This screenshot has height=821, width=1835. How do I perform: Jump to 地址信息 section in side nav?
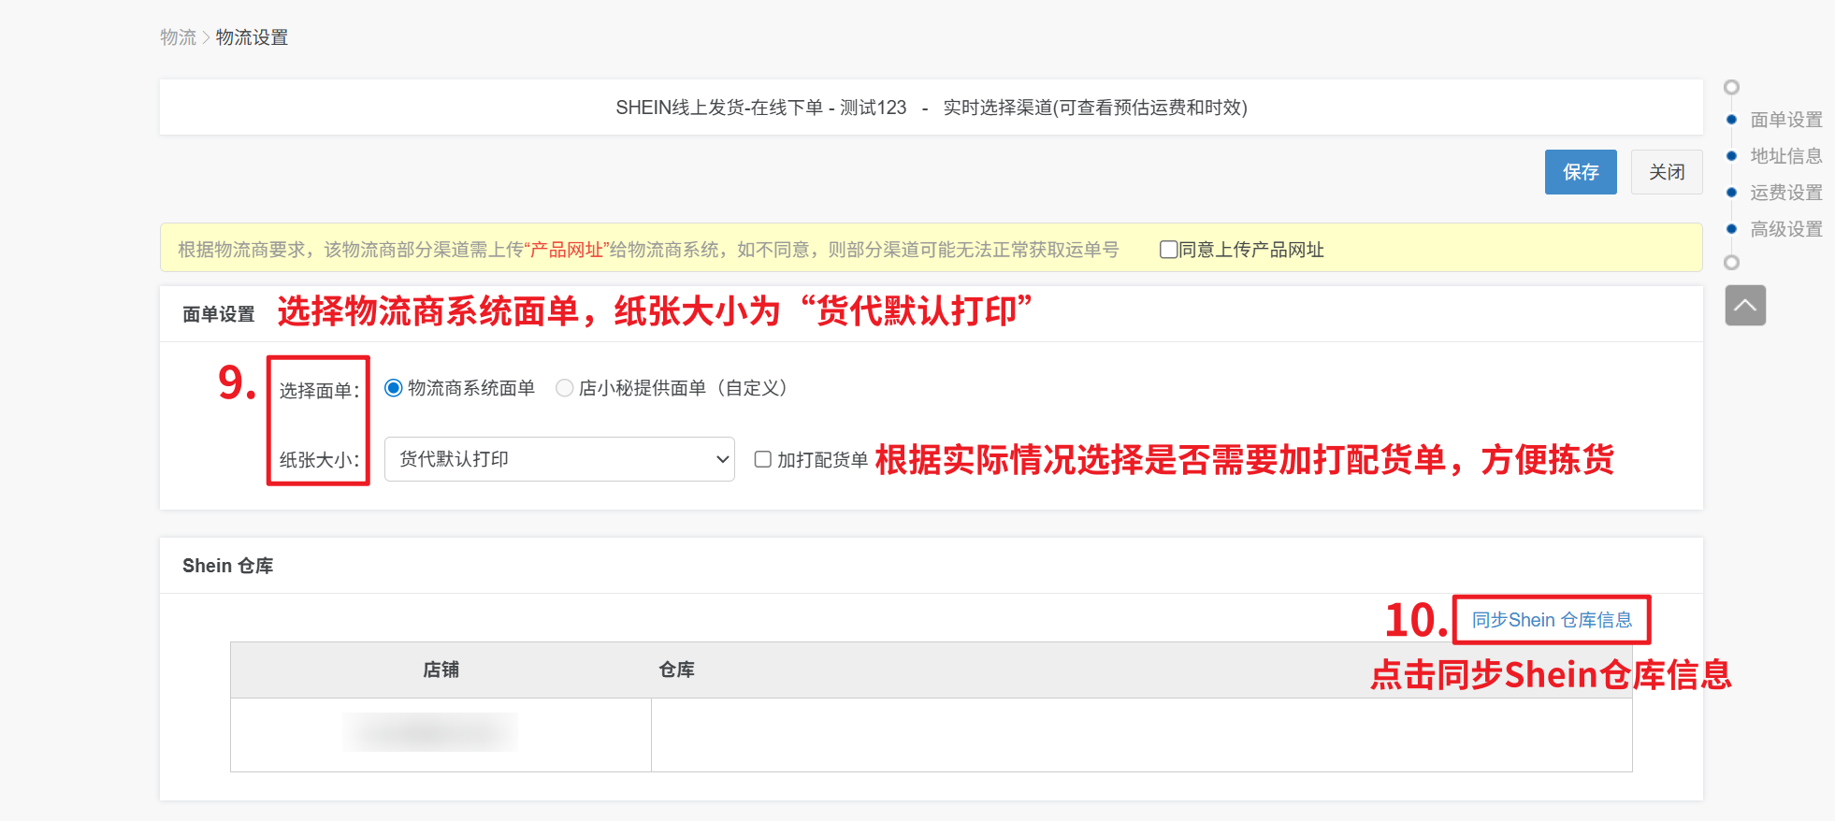pyautogui.click(x=1785, y=156)
